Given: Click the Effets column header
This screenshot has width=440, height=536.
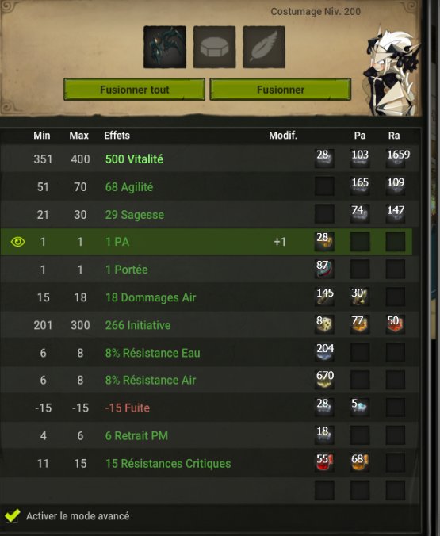Looking at the screenshot, I should pos(117,136).
